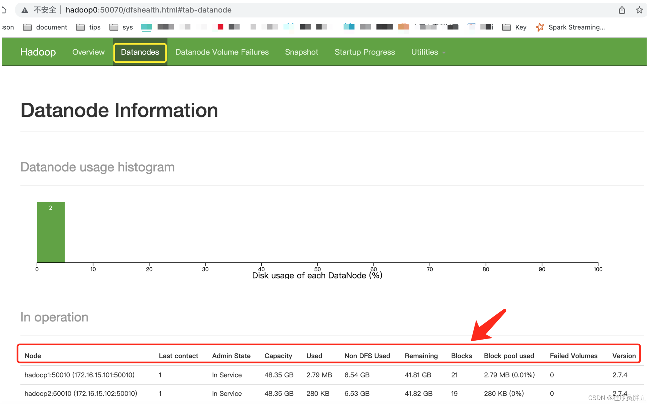Select the Snapshot menu tab

pos(302,52)
